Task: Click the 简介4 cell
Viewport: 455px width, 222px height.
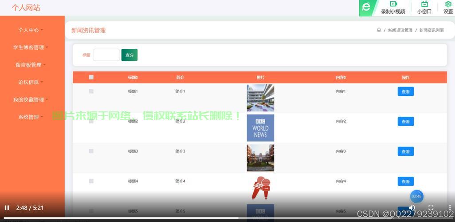Action: (180, 181)
